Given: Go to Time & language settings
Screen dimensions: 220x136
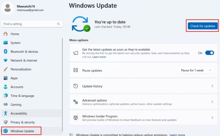Looking at the screenshot, I should [32, 96].
